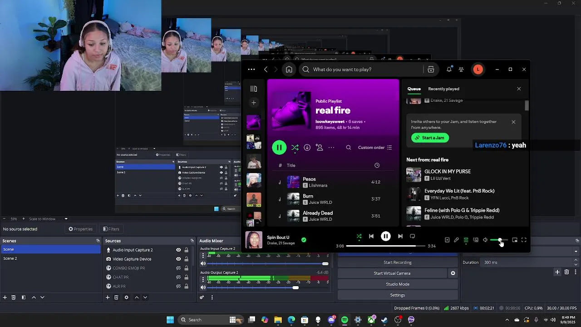Show CHAT PR source with eye icon
Viewport: 581px width, 327px height.
(x=178, y=277)
